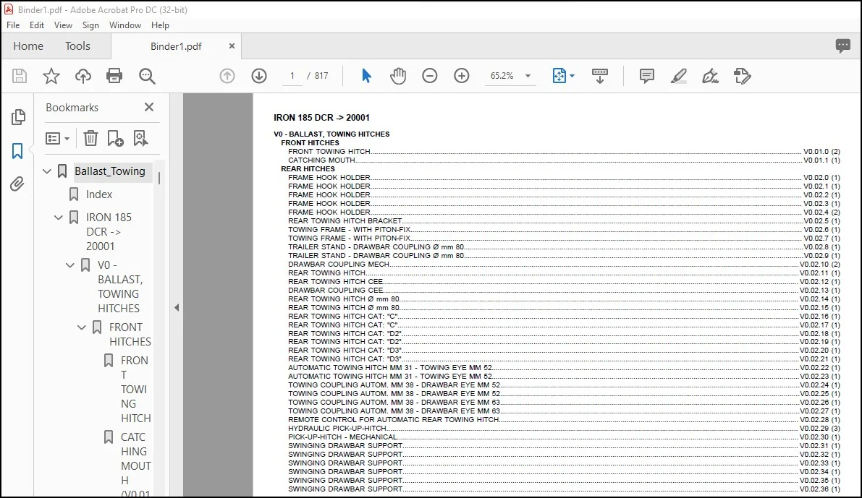Viewport: 862px width, 498px height.
Task: Open the Attachments paperclip panel
Action: point(17,184)
